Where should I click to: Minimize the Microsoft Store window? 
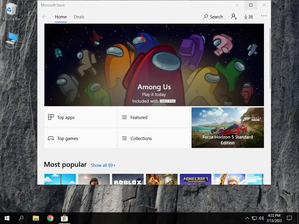[x=237, y=5]
